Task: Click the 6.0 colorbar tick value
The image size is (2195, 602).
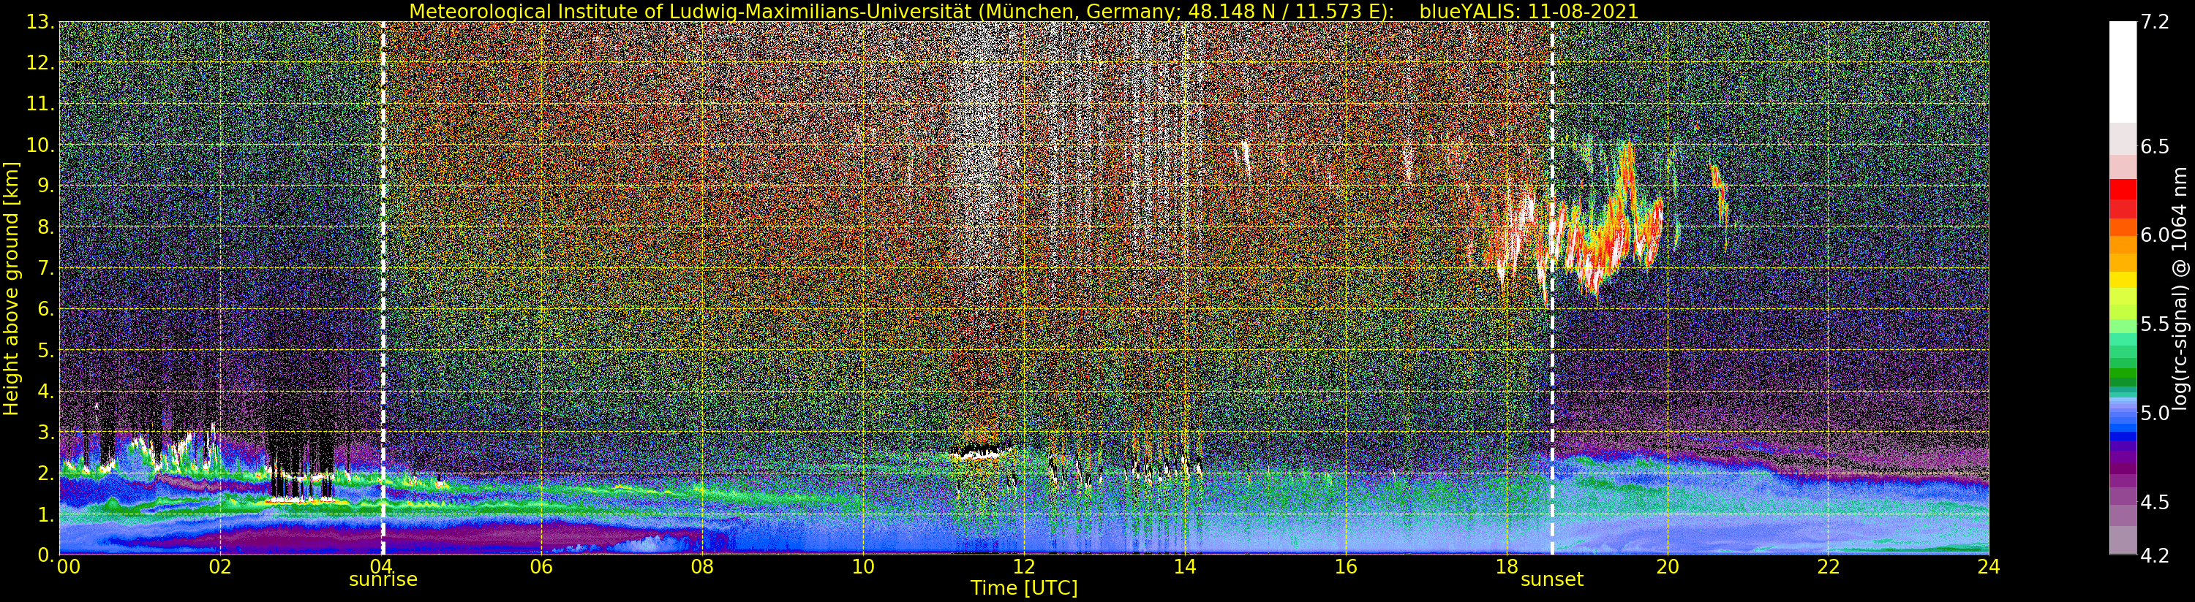Action: [x=2155, y=235]
